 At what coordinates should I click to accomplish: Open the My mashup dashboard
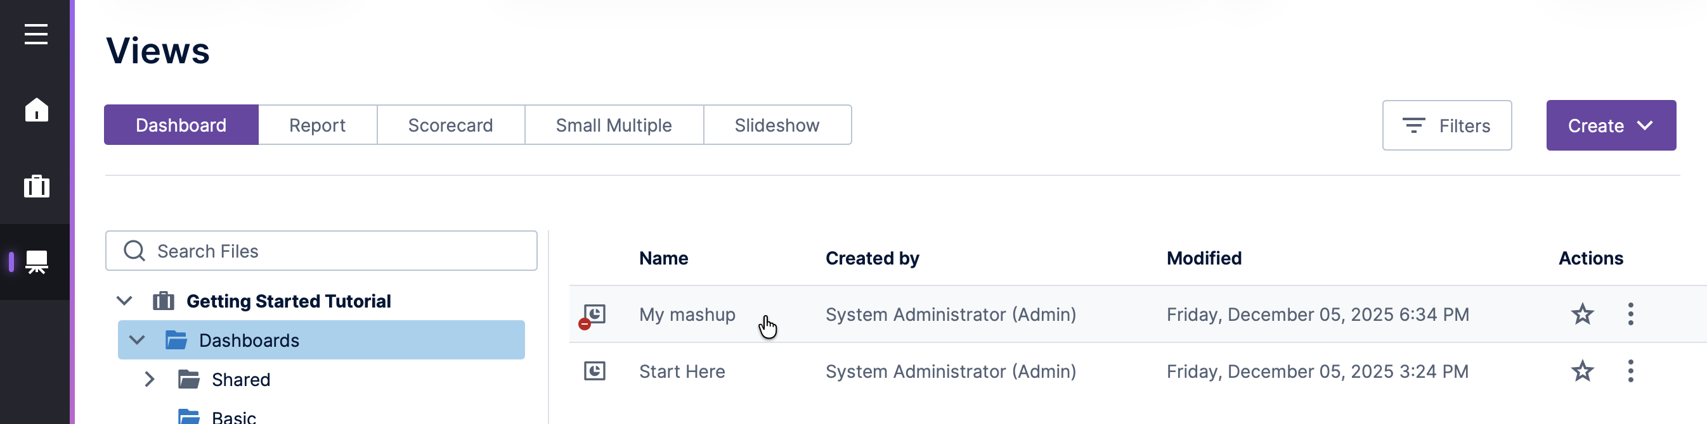pyautogui.click(x=687, y=314)
